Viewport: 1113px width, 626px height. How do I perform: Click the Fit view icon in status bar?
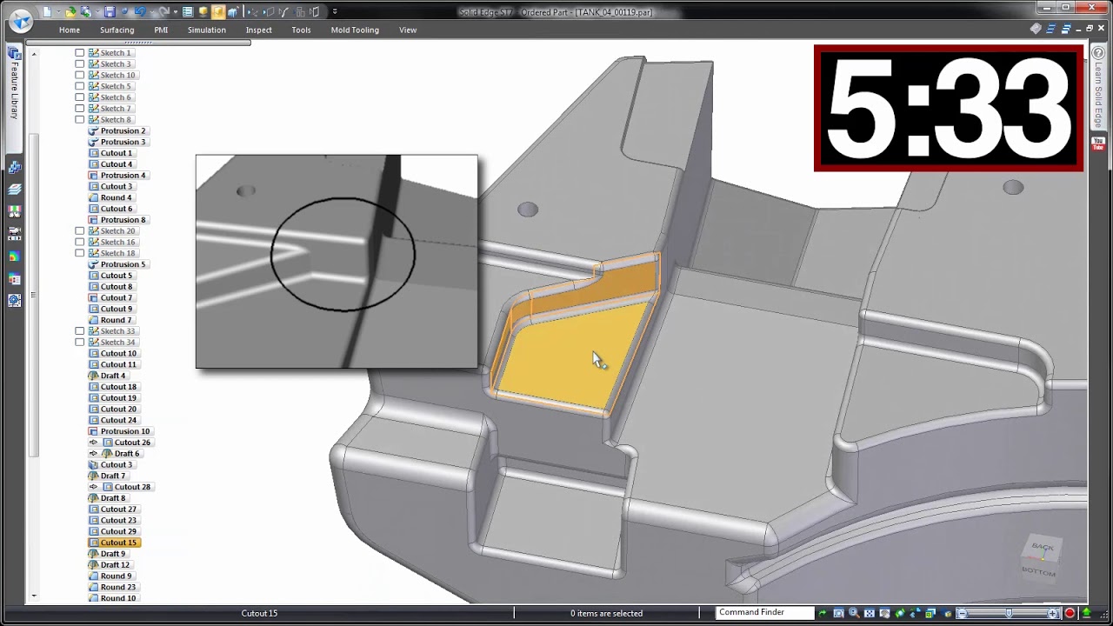pyautogui.click(x=870, y=613)
